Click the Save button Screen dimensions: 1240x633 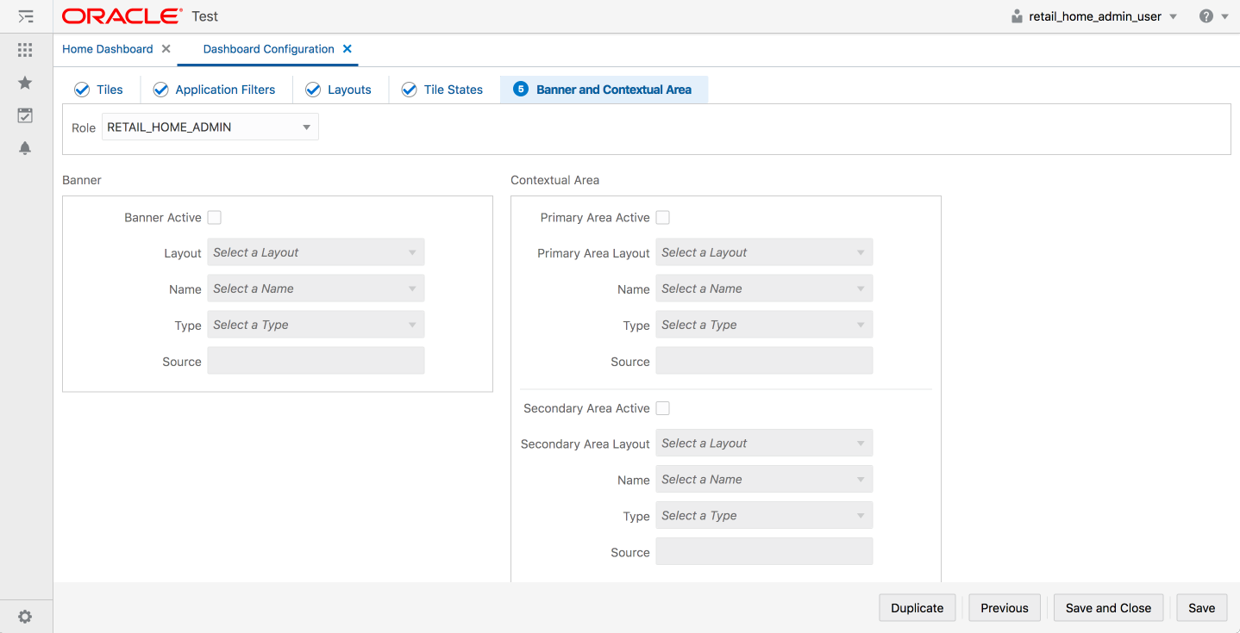1202,608
